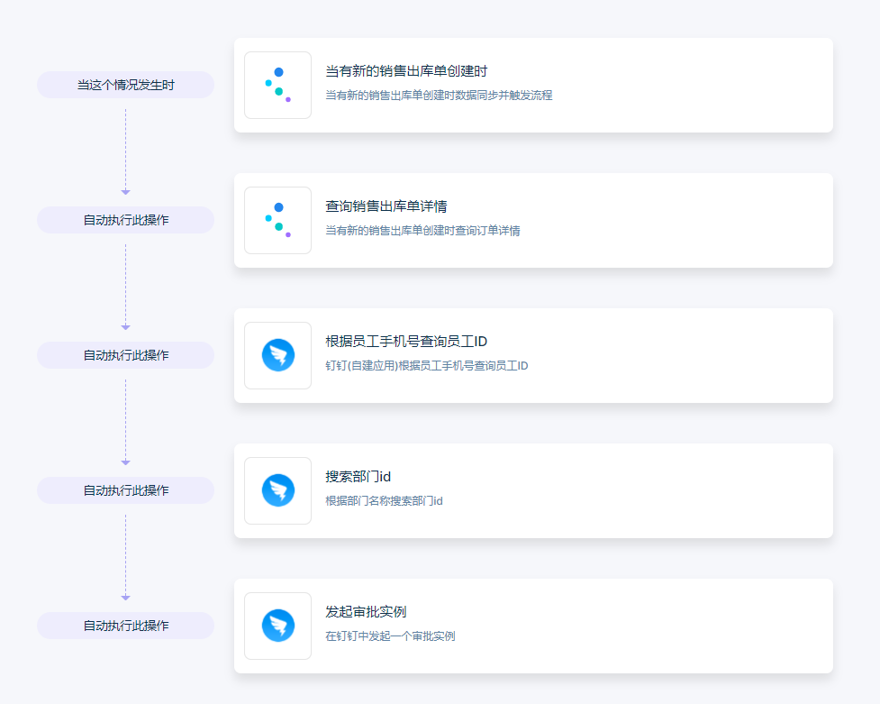Viewport: 880px width, 704px height.
Task: Open the 当有新的销售出库单创建时 trigger card
Action: click(533, 85)
